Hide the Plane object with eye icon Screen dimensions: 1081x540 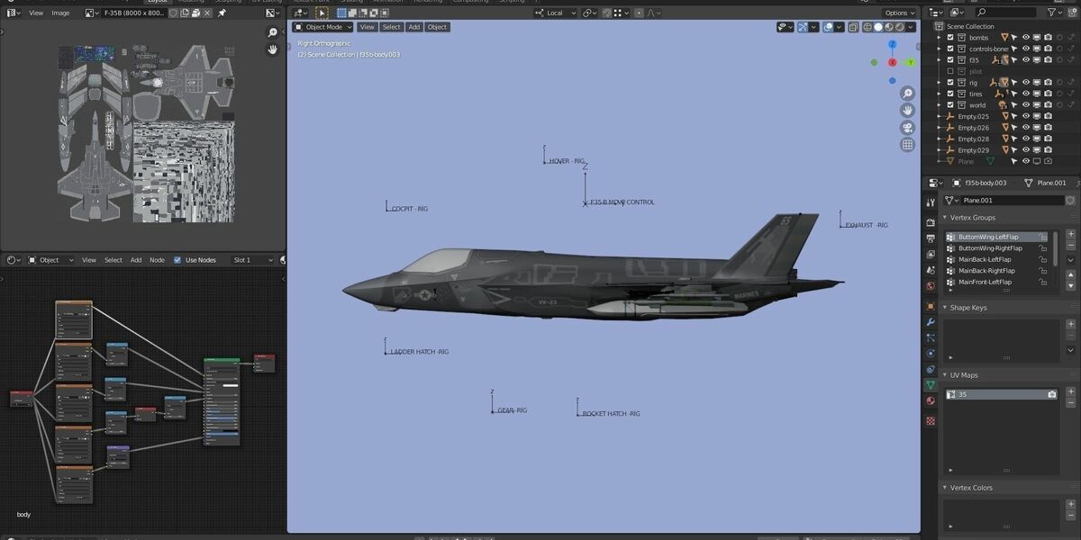pyautogui.click(x=1025, y=161)
